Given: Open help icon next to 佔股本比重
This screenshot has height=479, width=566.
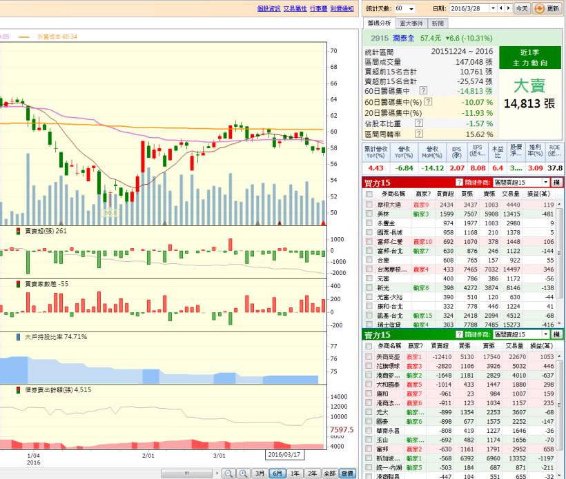Looking at the screenshot, I should 418,123.
